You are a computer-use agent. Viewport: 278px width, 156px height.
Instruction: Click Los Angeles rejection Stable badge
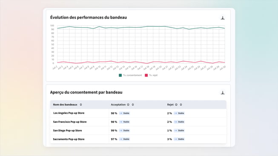click(179, 113)
